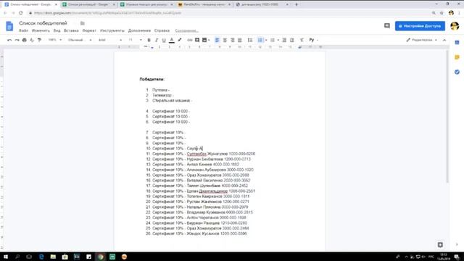Viewport: 464px width, 261px height.
Task: Open the text color picker
Action: (172, 40)
